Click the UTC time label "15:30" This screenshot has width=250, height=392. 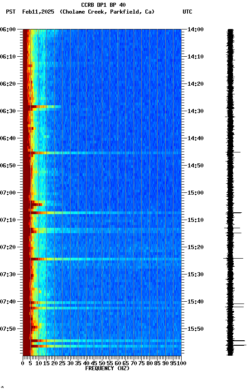click(x=196, y=275)
